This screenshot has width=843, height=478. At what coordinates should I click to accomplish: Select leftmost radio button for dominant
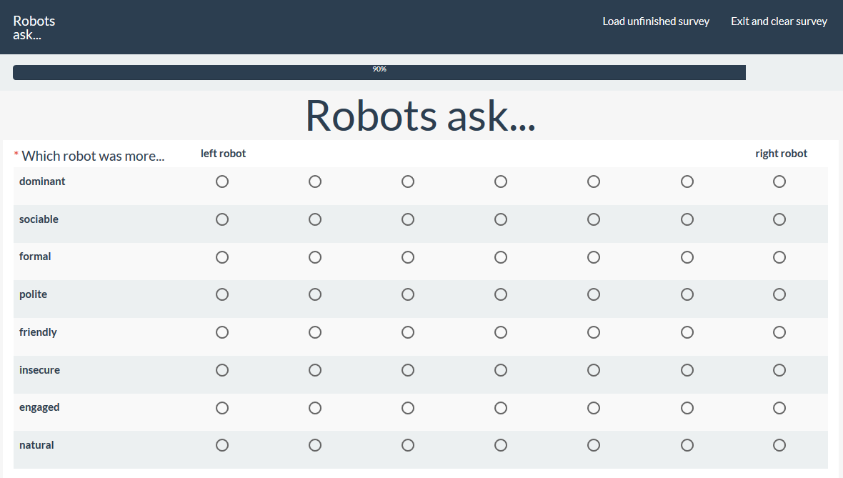point(222,181)
